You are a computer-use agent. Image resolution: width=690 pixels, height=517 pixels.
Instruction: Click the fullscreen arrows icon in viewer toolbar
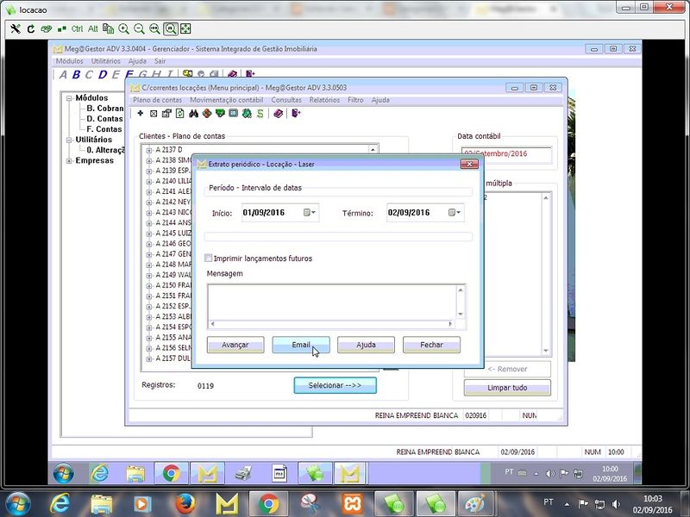coord(185,28)
